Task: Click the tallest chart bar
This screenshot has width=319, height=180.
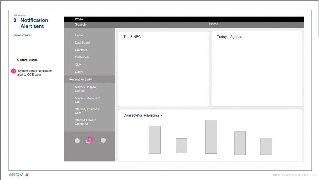Action: (211, 137)
